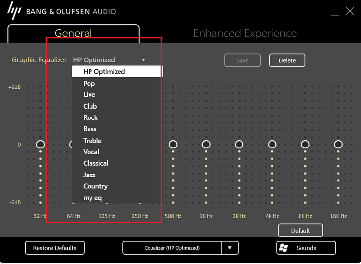Click the Default equalizer button
Screen dimensions: 361x264
pyautogui.click(x=301, y=231)
